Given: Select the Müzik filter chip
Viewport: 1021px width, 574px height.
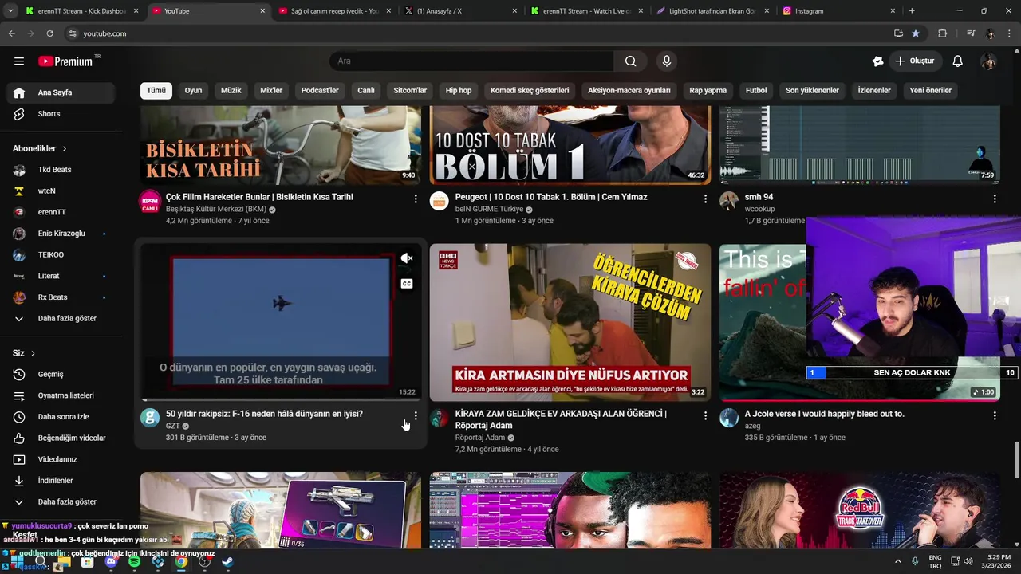Looking at the screenshot, I should click(231, 91).
